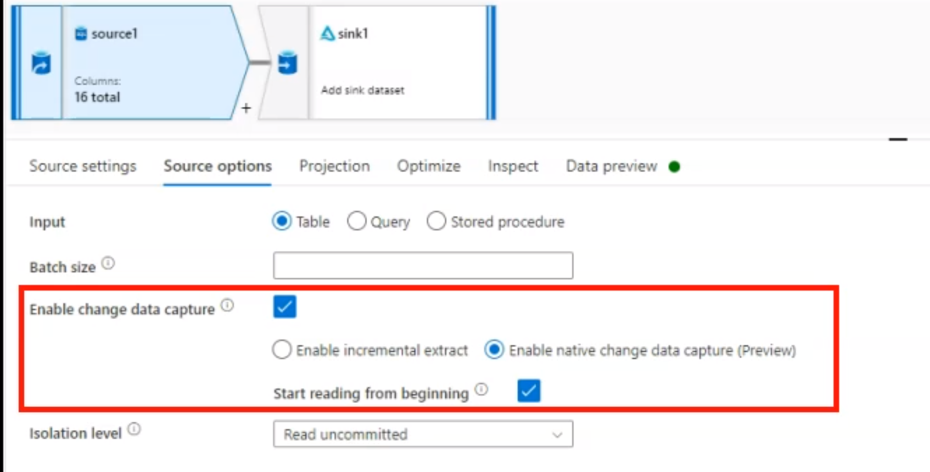Select Enable incremental extract option

(281, 350)
